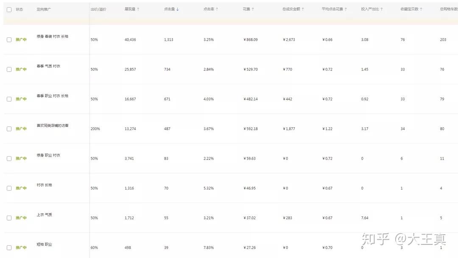458x258 pixels.
Task: Click the 状态 column header
Action: [20, 9]
